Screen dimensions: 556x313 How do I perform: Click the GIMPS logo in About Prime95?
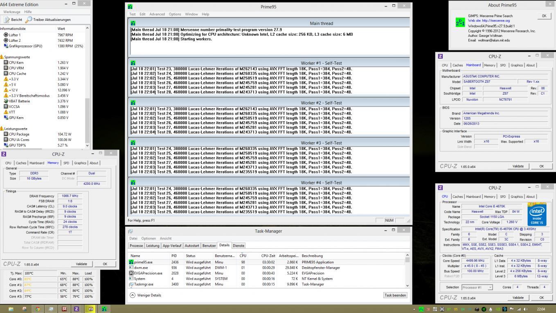[x=459, y=23]
